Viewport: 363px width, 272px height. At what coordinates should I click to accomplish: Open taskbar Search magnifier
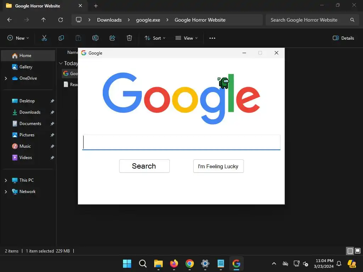click(x=143, y=263)
